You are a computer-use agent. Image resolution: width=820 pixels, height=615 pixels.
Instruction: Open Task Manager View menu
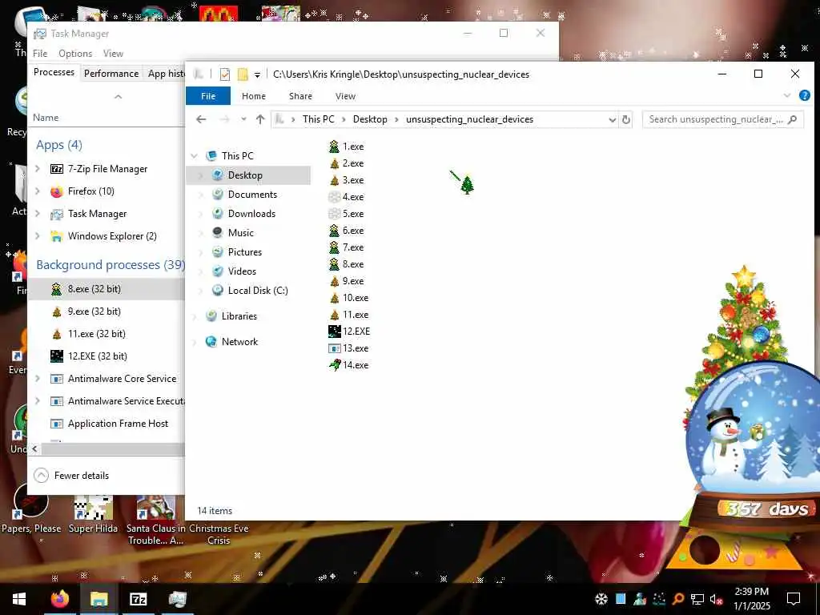click(x=113, y=54)
